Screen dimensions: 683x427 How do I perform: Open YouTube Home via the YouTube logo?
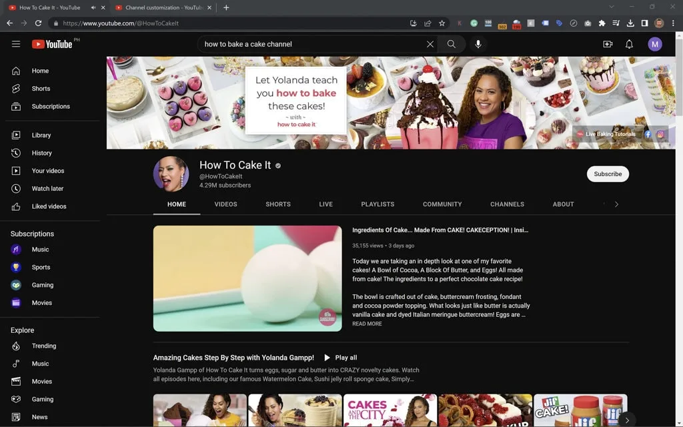point(53,44)
